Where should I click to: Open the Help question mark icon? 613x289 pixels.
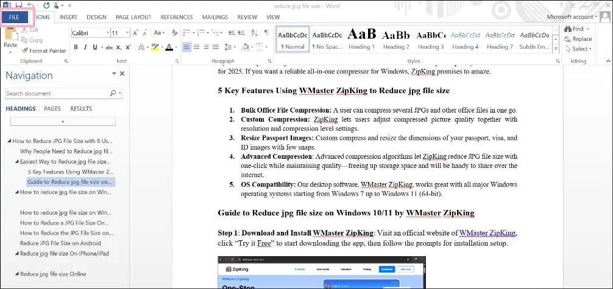[561, 5]
